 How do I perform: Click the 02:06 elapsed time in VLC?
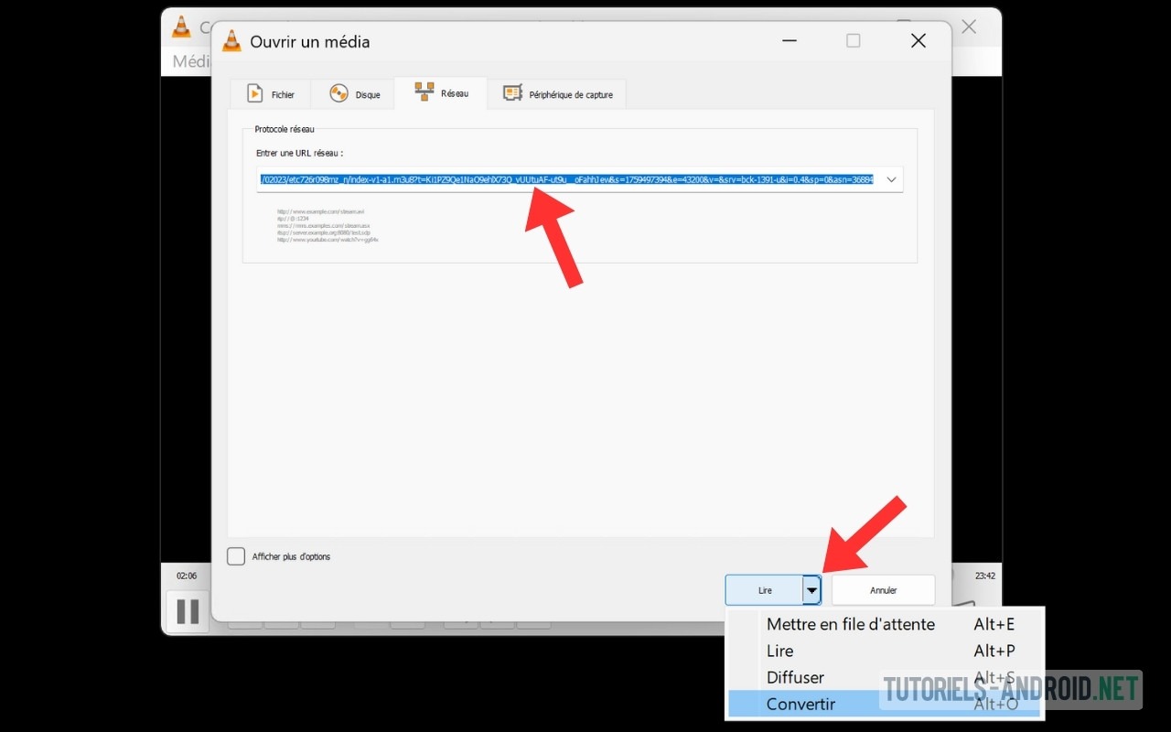[x=187, y=576]
